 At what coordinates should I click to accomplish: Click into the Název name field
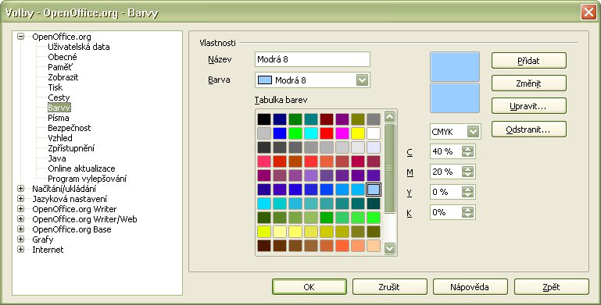point(313,59)
